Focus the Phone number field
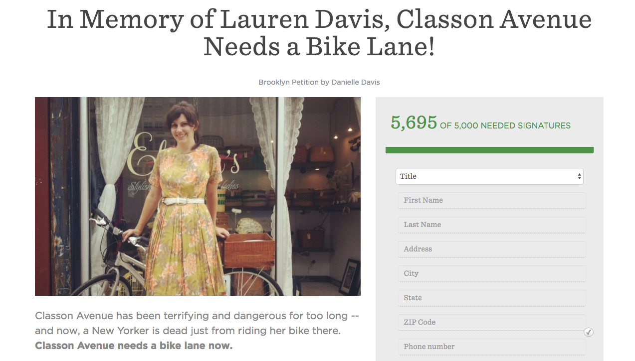The image size is (635, 361). [x=491, y=347]
